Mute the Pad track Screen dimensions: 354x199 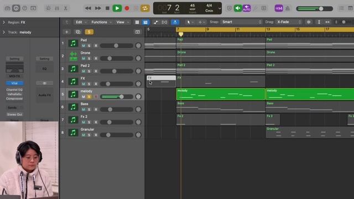click(x=84, y=46)
